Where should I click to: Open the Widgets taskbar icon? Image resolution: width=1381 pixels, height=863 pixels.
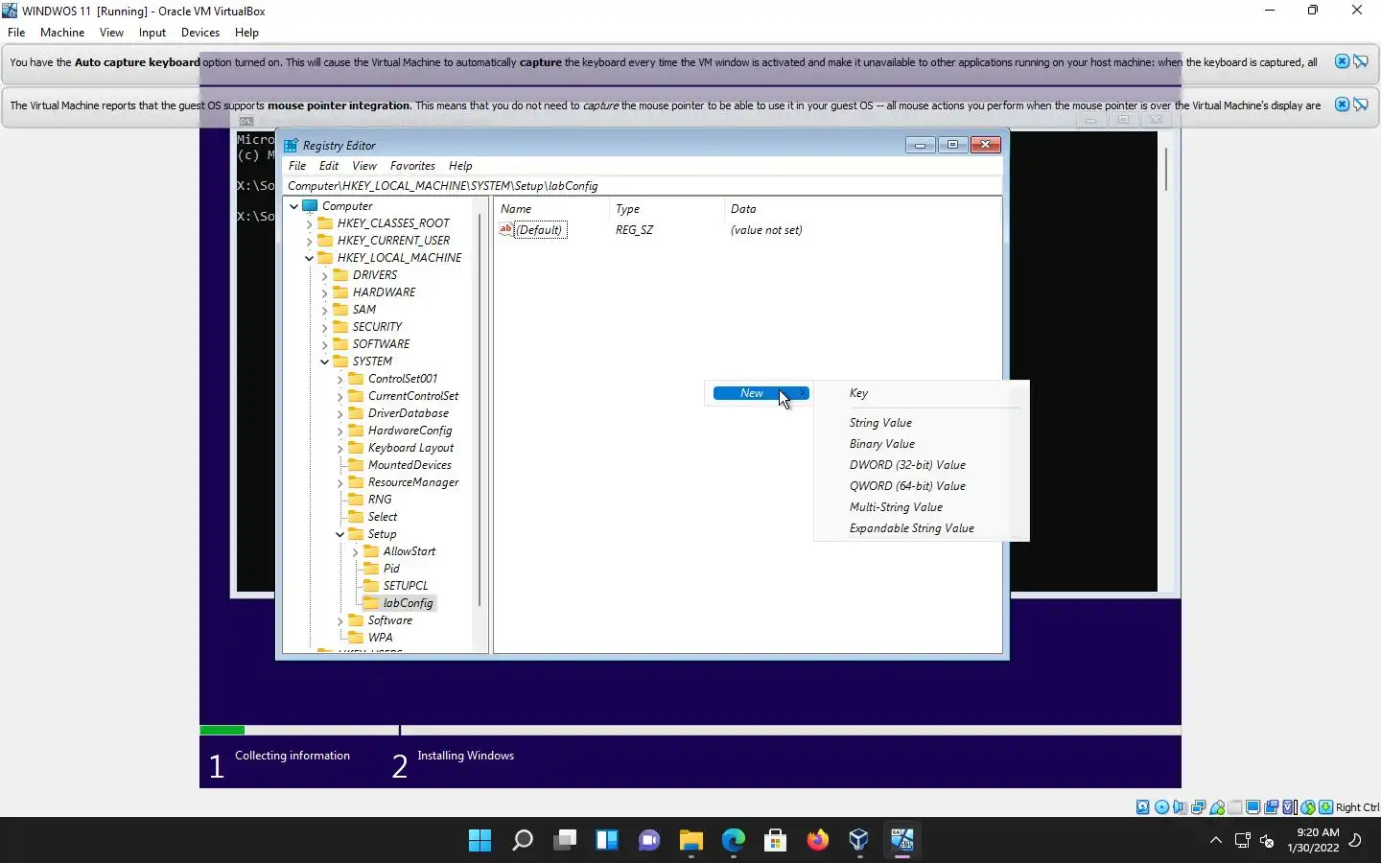click(x=607, y=841)
